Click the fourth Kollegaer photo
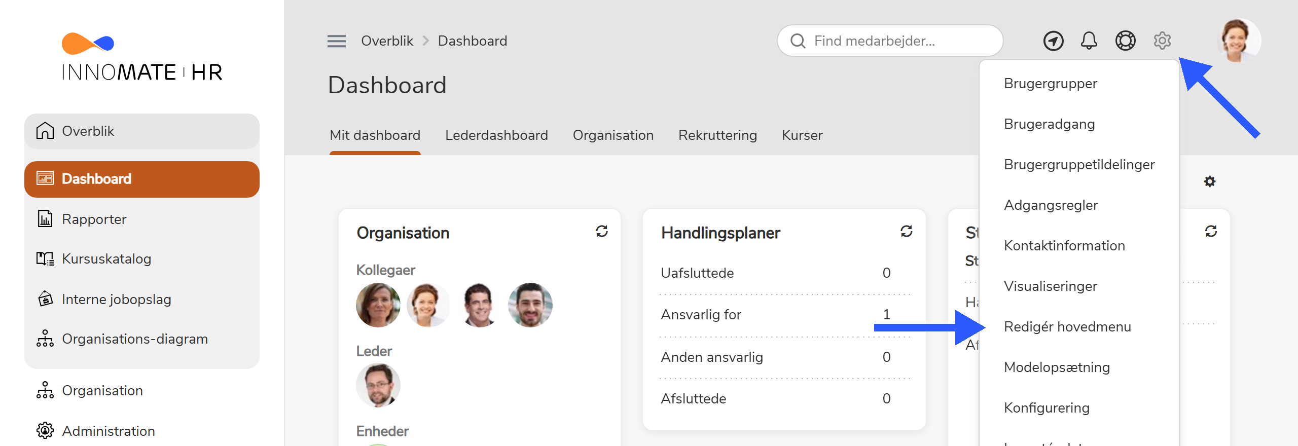This screenshot has width=1298, height=446. click(x=530, y=305)
